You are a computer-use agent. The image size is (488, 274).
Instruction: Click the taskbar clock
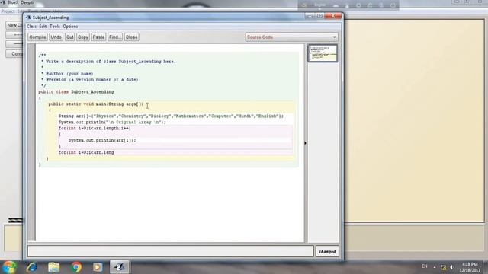pyautogui.click(x=470, y=267)
